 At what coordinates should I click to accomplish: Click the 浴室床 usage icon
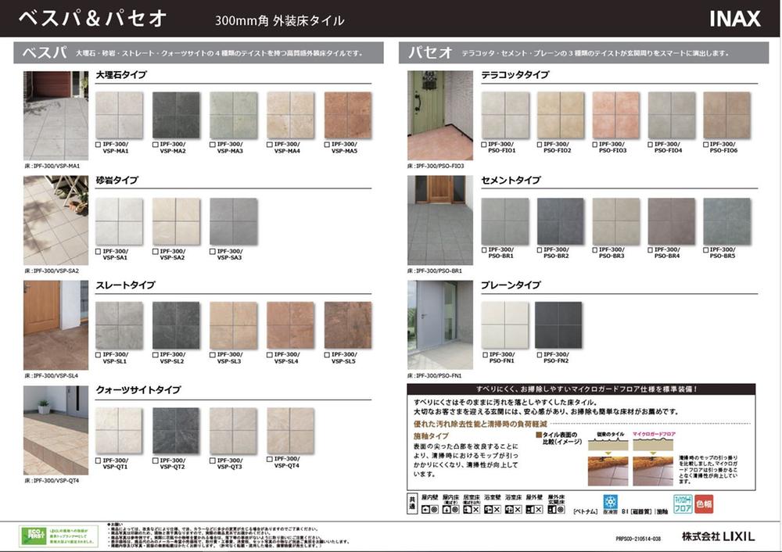pos(513,510)
